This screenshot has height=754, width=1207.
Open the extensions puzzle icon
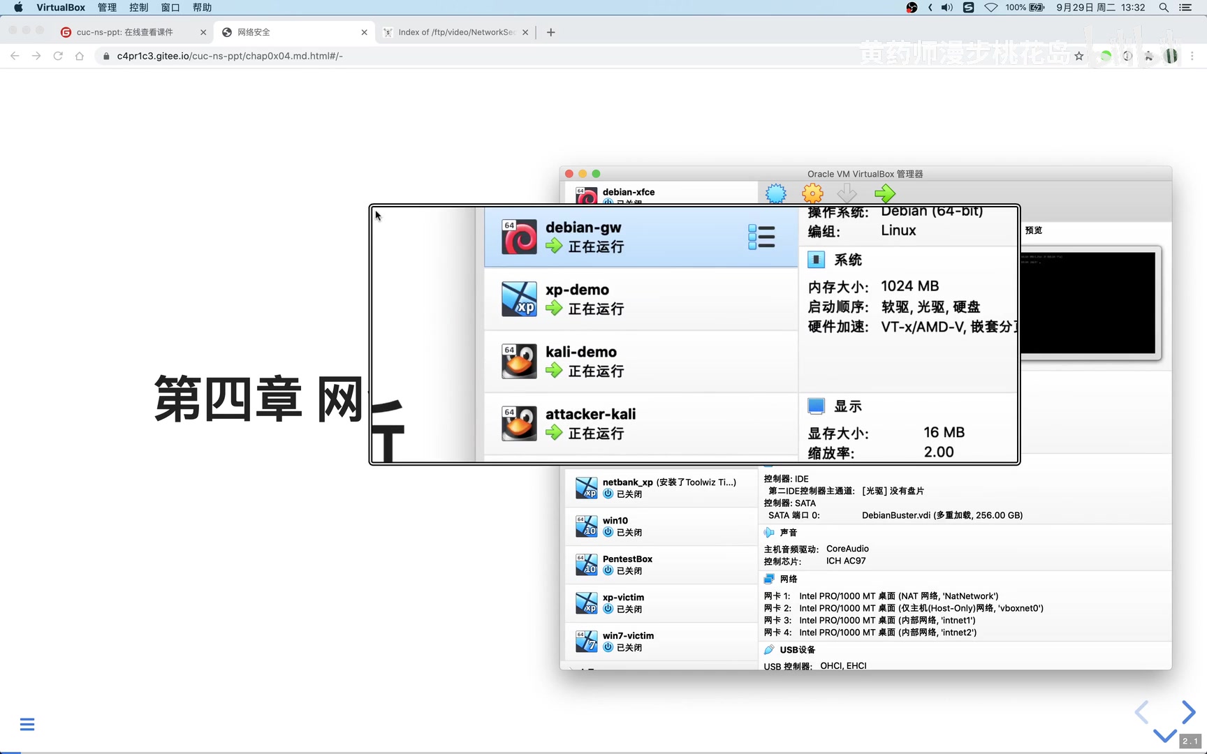tap(1149, 56)
